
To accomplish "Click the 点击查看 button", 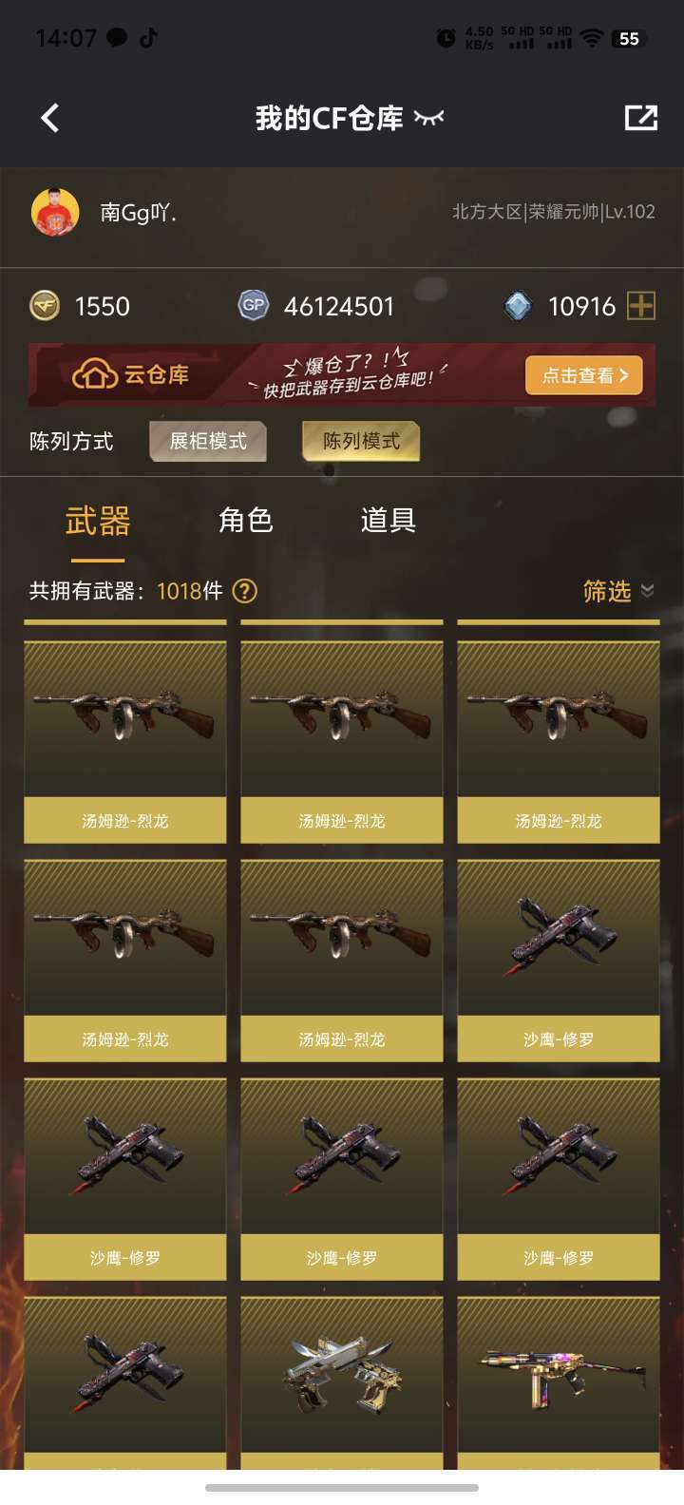I will click(x=584, y=375).
